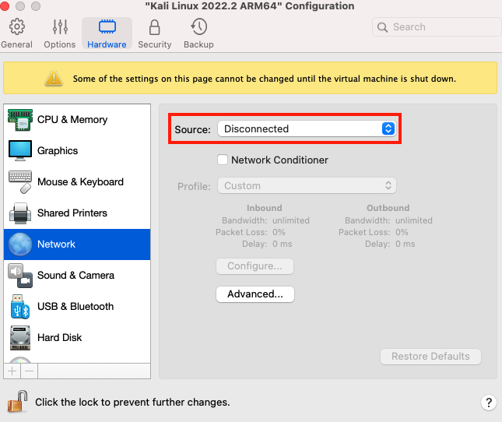Click the Advanced... button
This screenshot has height=422, width=502.
pos(255,294)
